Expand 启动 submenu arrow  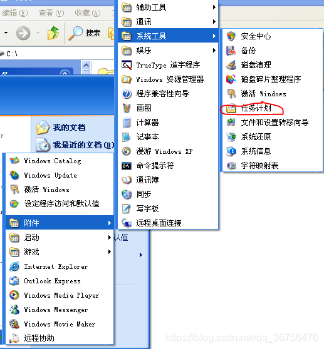pos(109,238)
